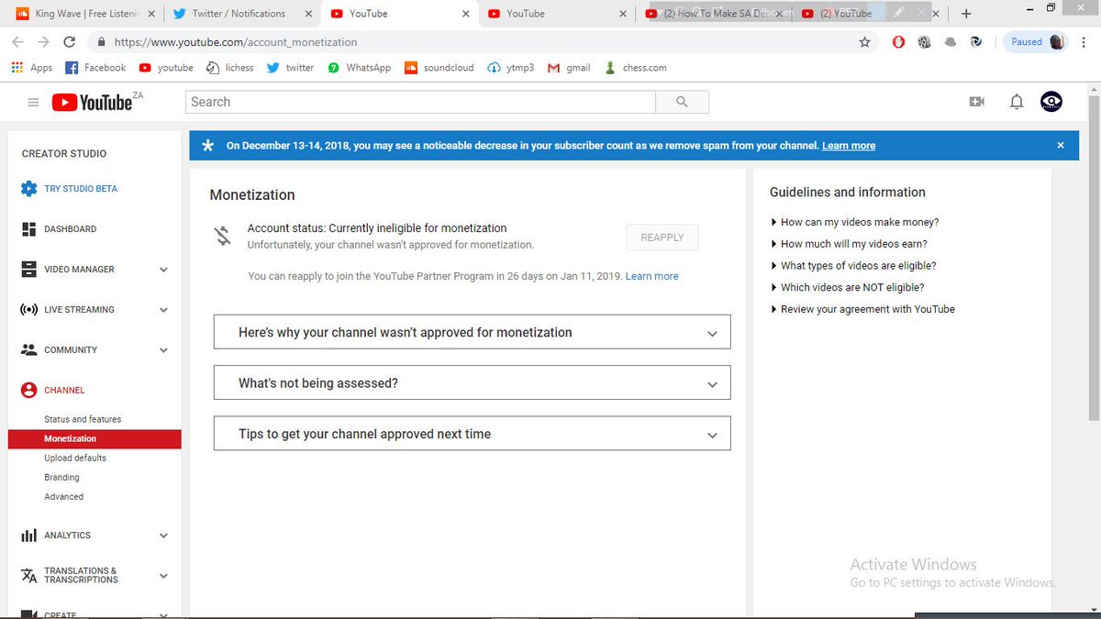The image size is (1101, 619).
Task: Open the Facebook bookmark
Action: coord(95,68)
